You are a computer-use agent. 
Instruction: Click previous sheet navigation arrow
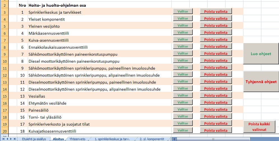click(x=7, y=139)
